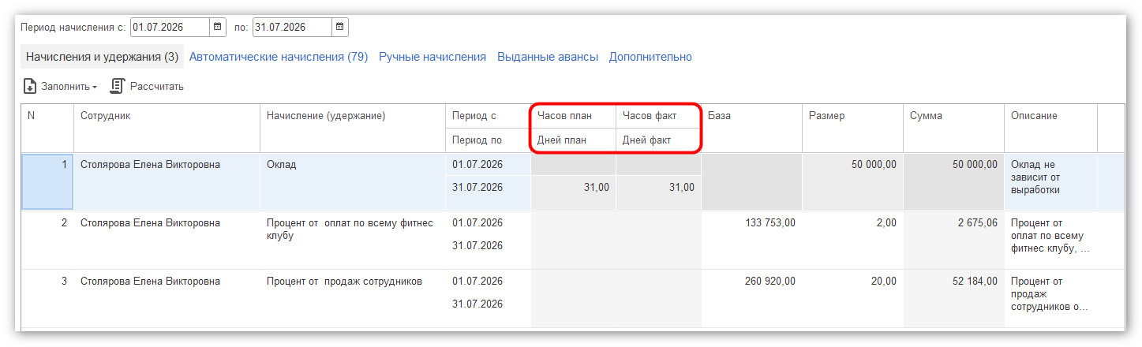The width and height of the screenshot is (1142, 347).
Task: Edit start date field 01.07.2026
Action: pyautogui.click(x=170, y=27)
